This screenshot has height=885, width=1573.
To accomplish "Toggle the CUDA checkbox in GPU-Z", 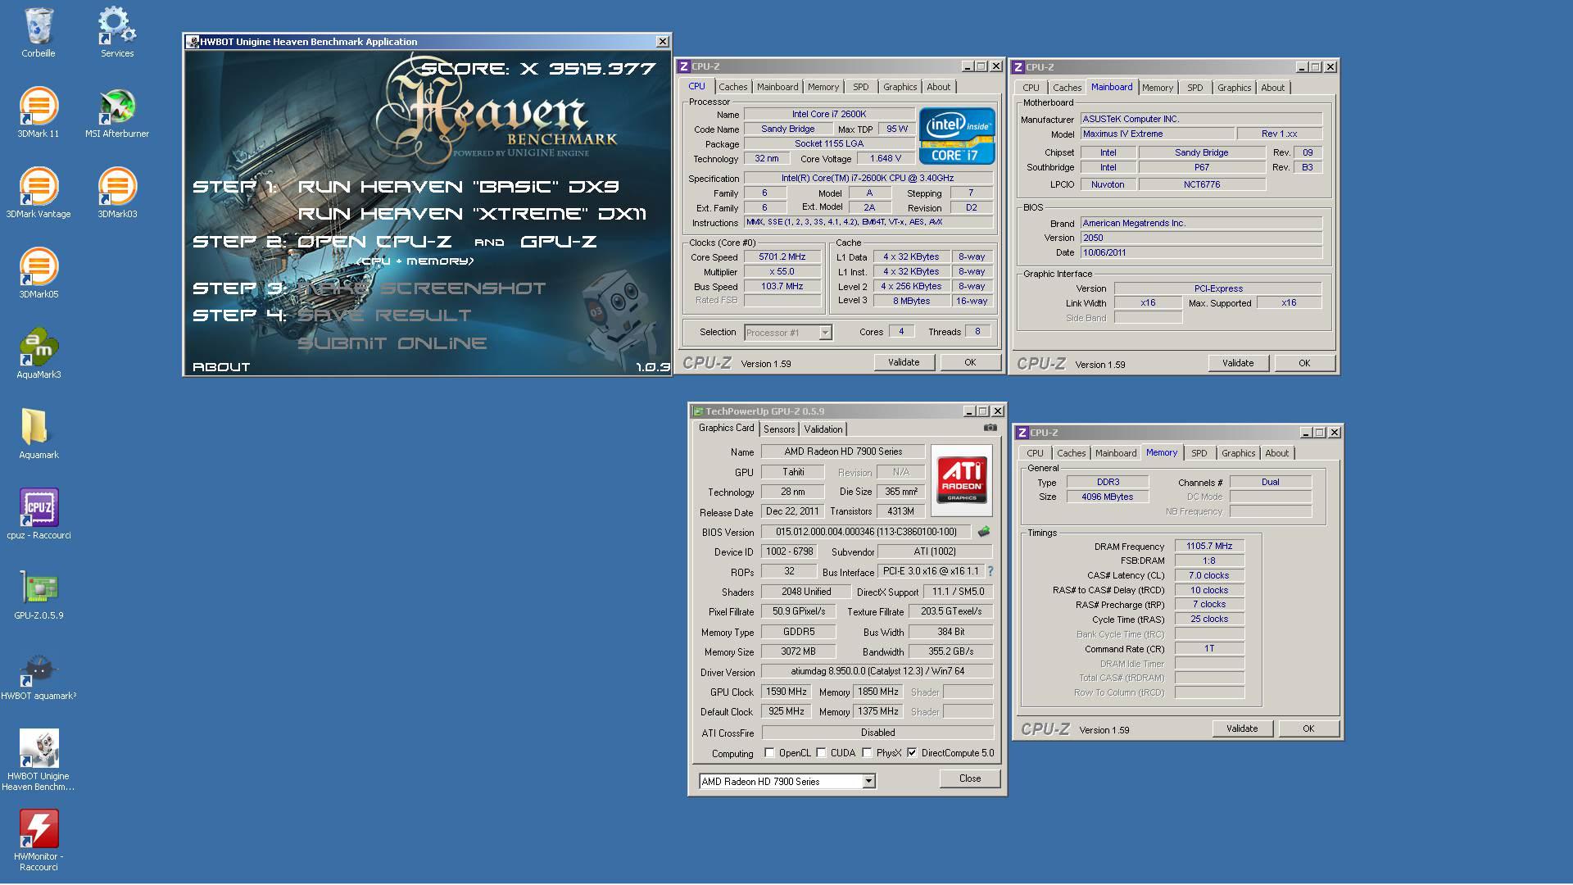I will (821, 753).
